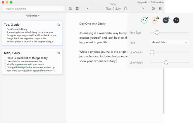This screenshot has width=196, height=123.
Task: Open the app preferences link
Action: click(x=41, y=71)
